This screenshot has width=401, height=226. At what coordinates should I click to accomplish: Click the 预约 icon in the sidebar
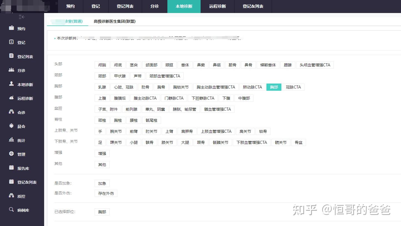click(11, 28)
